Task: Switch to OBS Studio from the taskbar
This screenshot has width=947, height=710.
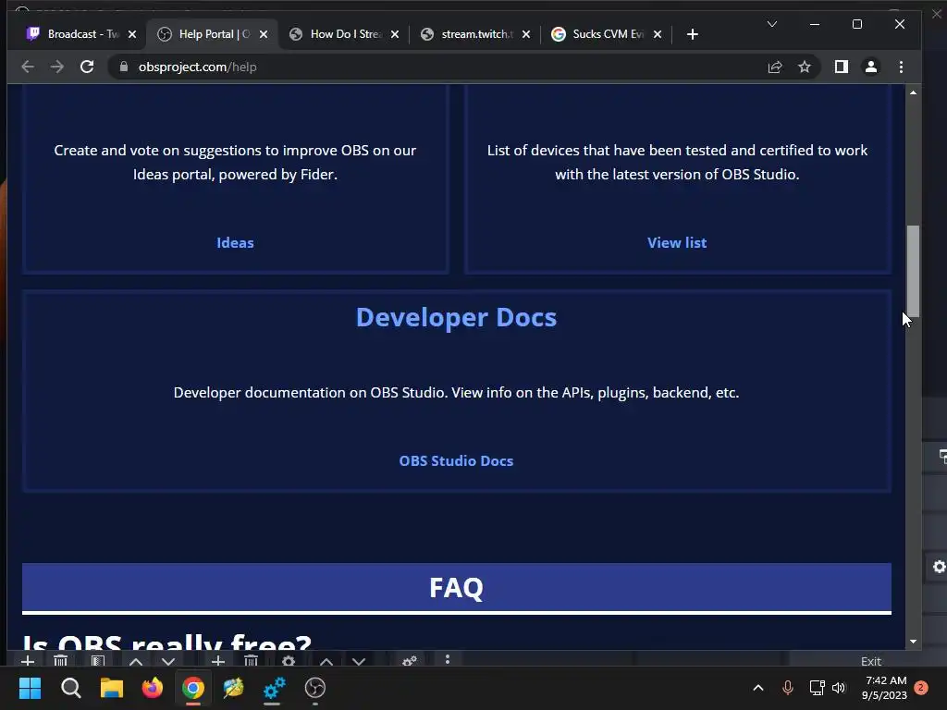Action: pos(315,688)
